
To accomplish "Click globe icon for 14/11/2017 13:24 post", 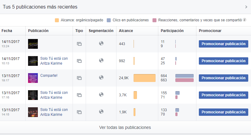I will coord(101,43).
